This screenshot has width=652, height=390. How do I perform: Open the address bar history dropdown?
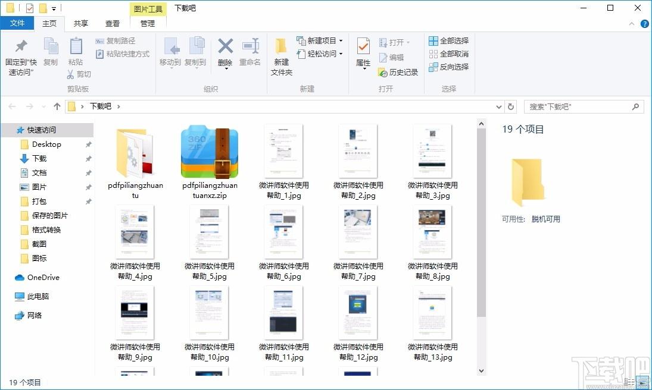pyautogui.click(x=499, y=107)
